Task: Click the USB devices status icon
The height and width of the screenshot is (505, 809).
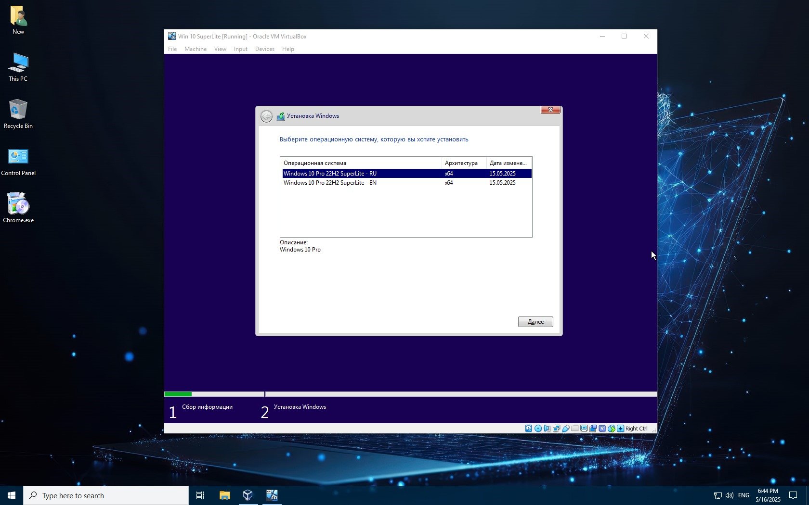Action: tap(566, 429)
